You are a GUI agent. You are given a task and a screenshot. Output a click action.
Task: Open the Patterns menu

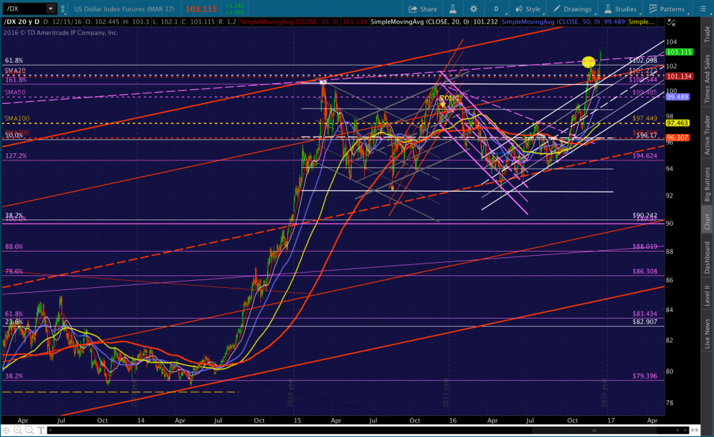(x=667, y=8)
